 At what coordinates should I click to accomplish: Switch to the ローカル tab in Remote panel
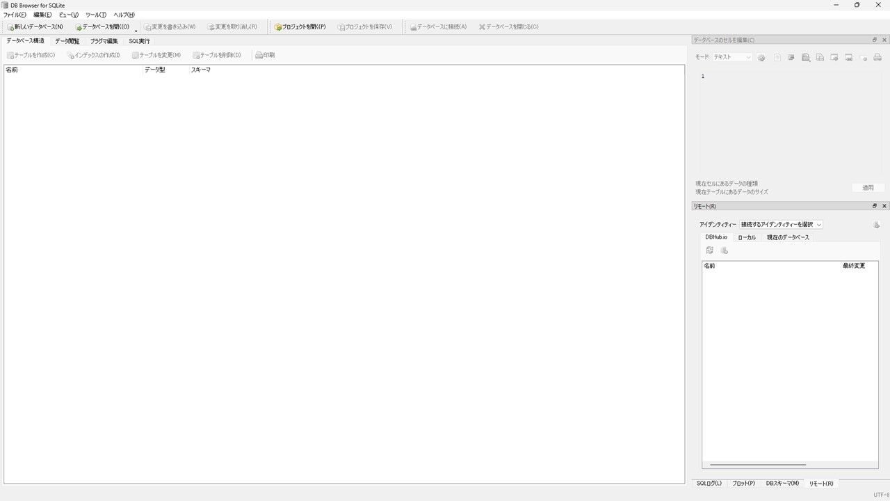747,237
